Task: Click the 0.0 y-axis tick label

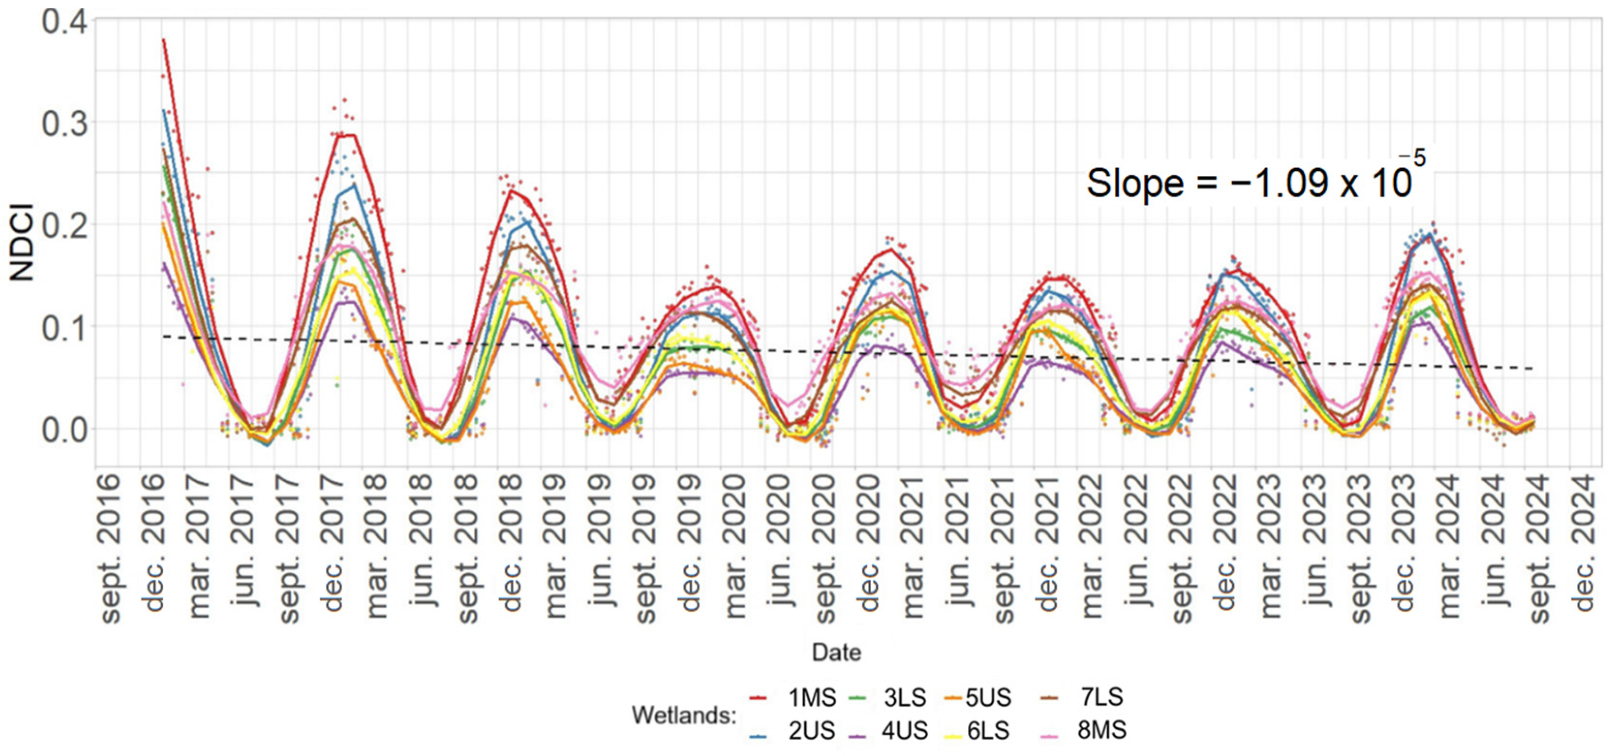Action: [65, 430]
